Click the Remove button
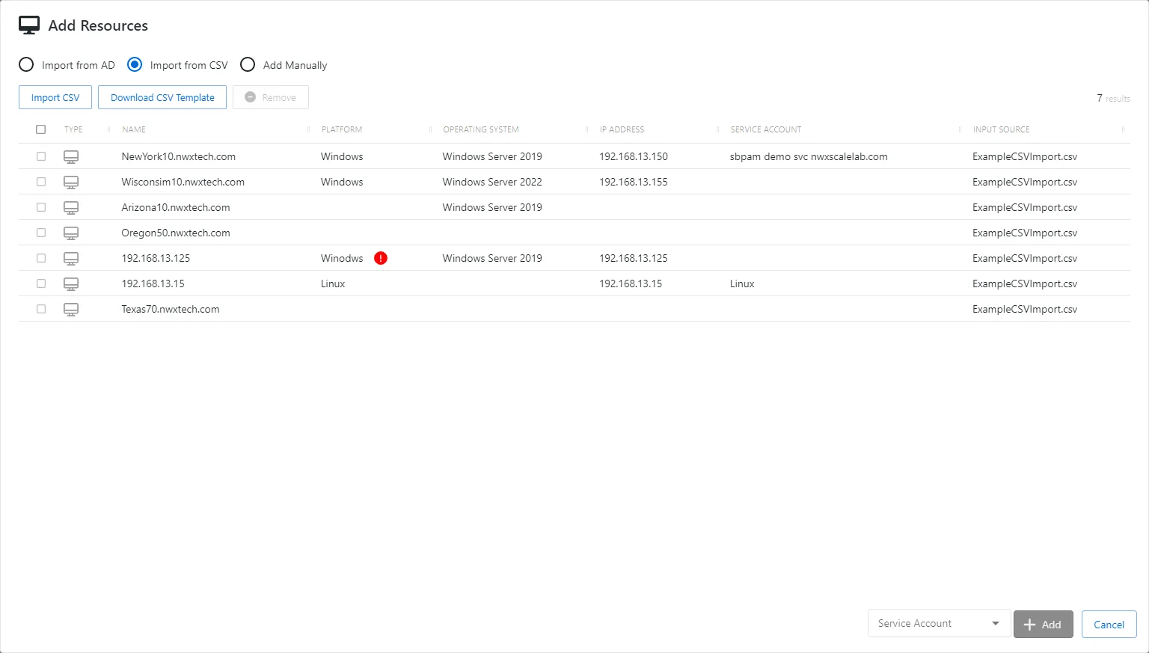 [x=271, y=97]
